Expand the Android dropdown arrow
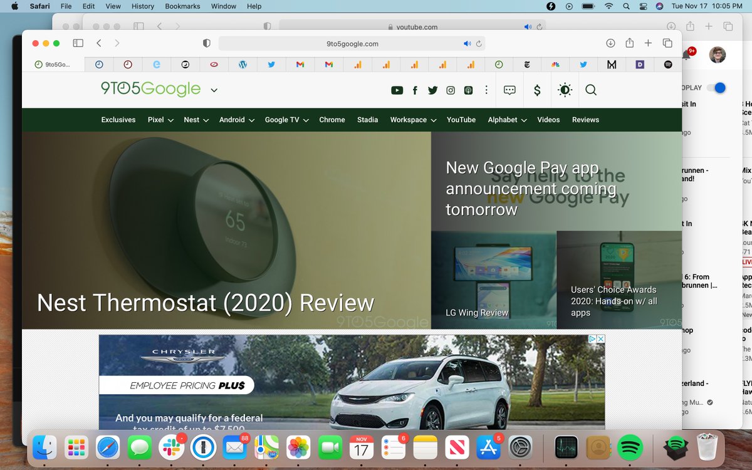This screenshot has width=752, height=470. pos(251,120)
